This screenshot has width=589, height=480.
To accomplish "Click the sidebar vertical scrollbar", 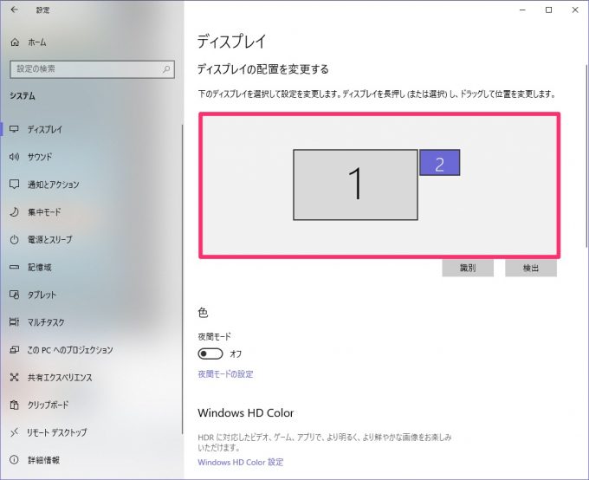I will (x=182, y=280).
